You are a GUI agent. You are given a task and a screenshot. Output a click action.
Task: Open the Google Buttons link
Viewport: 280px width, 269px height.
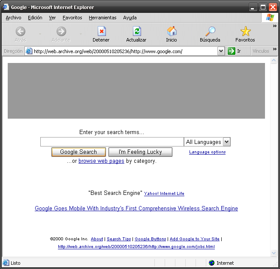click(x=151, y=239)
